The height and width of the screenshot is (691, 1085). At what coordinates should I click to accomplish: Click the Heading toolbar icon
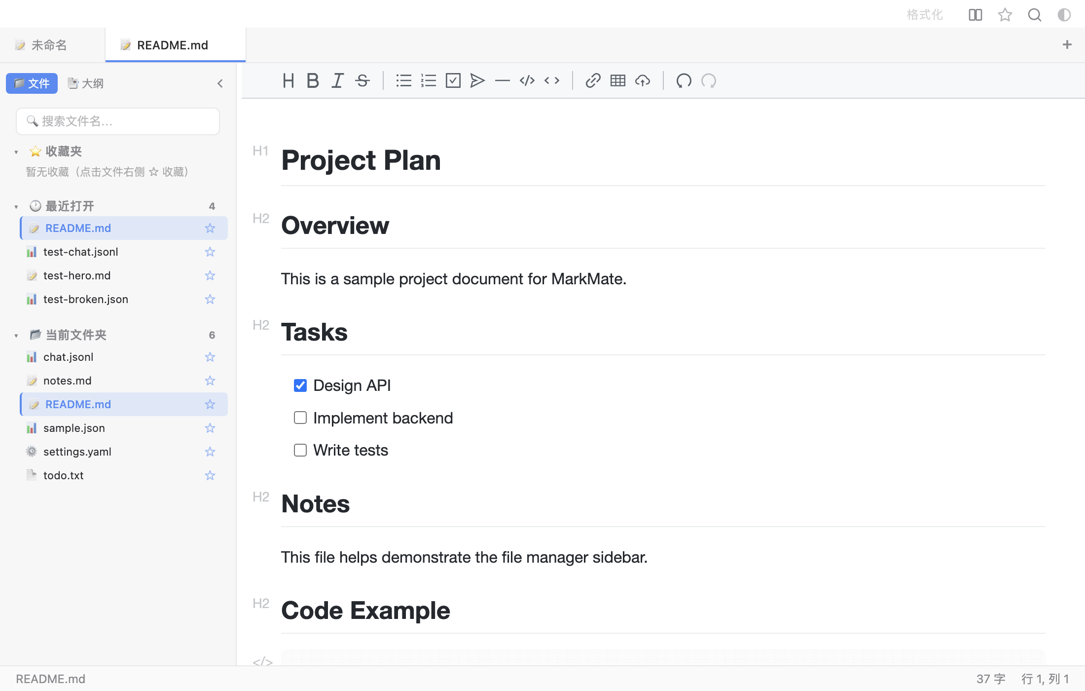click(289, 80)
